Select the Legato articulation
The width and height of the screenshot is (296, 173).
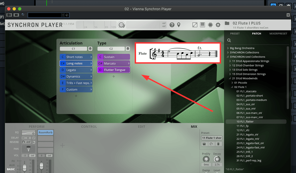[x=76, y=70]
